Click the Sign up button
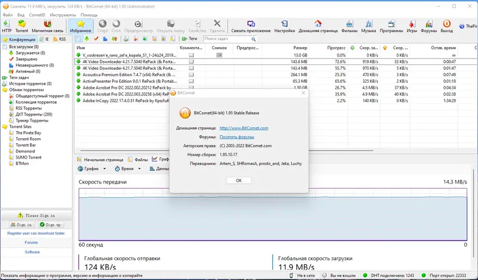 (x=50, y=225)
